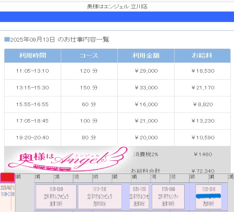The image size is (234, 212).
Task: Select the 19:20-20:40 schedule block
Action: click(x=208, y=197)
